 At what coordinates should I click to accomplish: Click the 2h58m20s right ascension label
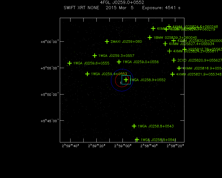click(175, 146)
